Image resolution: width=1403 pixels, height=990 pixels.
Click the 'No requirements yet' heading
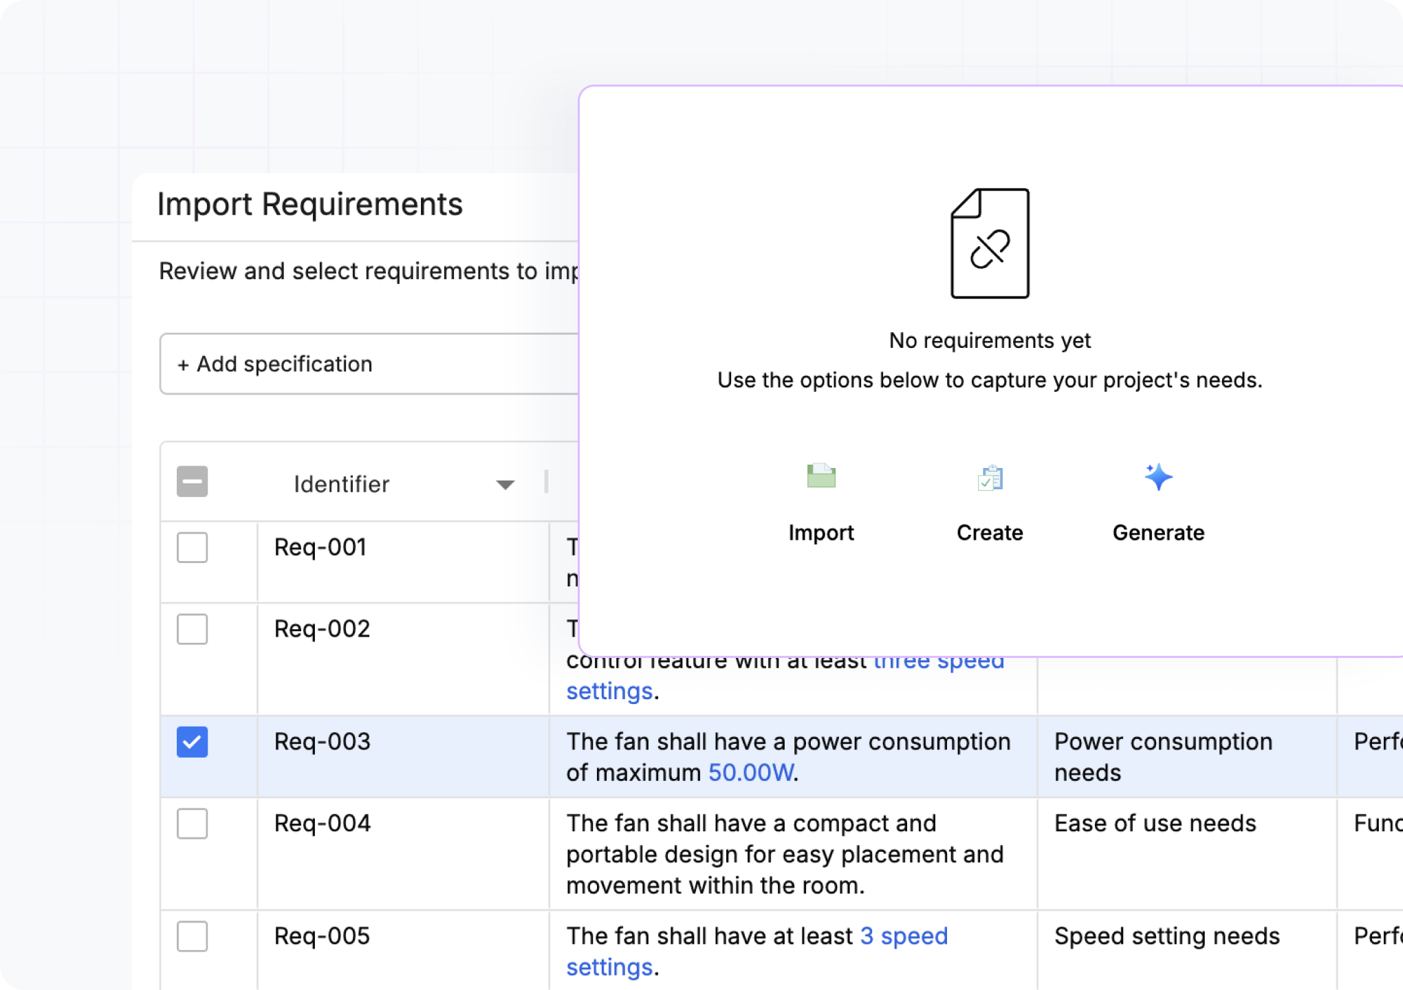990,340
